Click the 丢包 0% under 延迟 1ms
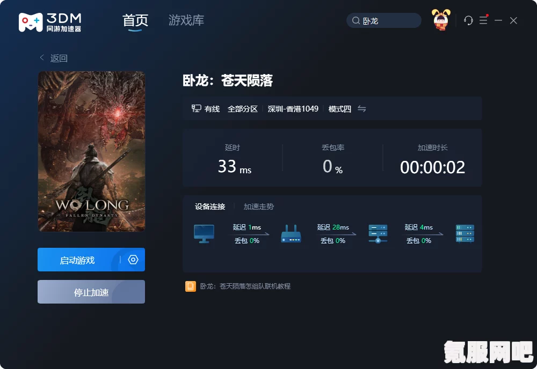Image resolution: width=537 pixels, height=369 pixels. coord(247,240)
